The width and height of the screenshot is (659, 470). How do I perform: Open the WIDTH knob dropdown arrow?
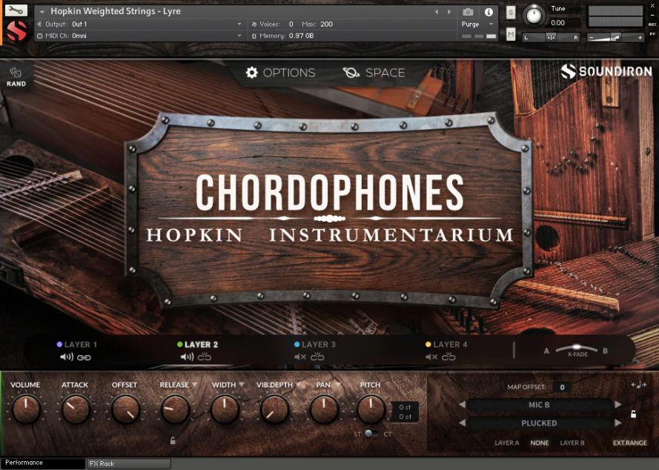pyautogui.click(x=242, y=385)
